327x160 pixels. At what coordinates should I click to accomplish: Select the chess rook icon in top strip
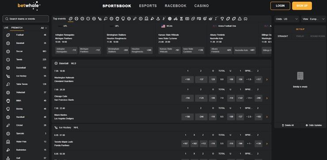coord(182,19)
